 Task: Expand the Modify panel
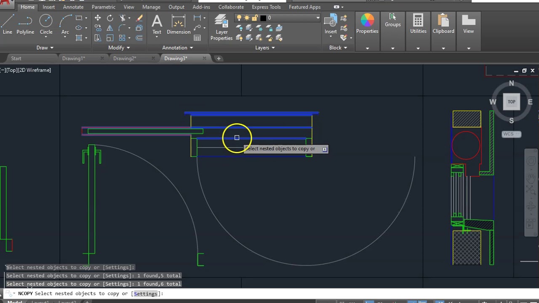point(119,48)
